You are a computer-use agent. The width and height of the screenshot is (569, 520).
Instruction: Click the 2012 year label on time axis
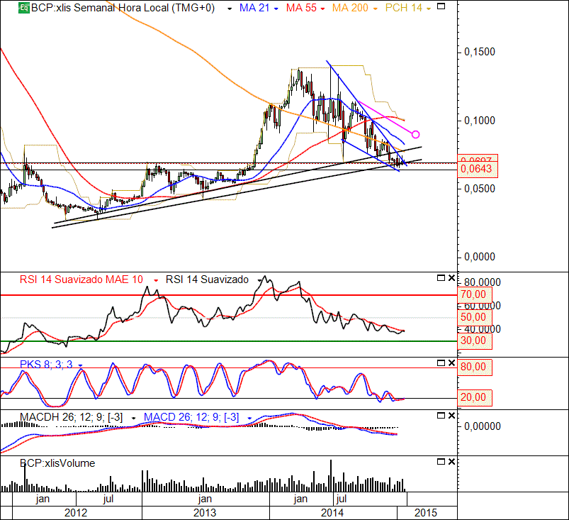(x=76, y=513)
